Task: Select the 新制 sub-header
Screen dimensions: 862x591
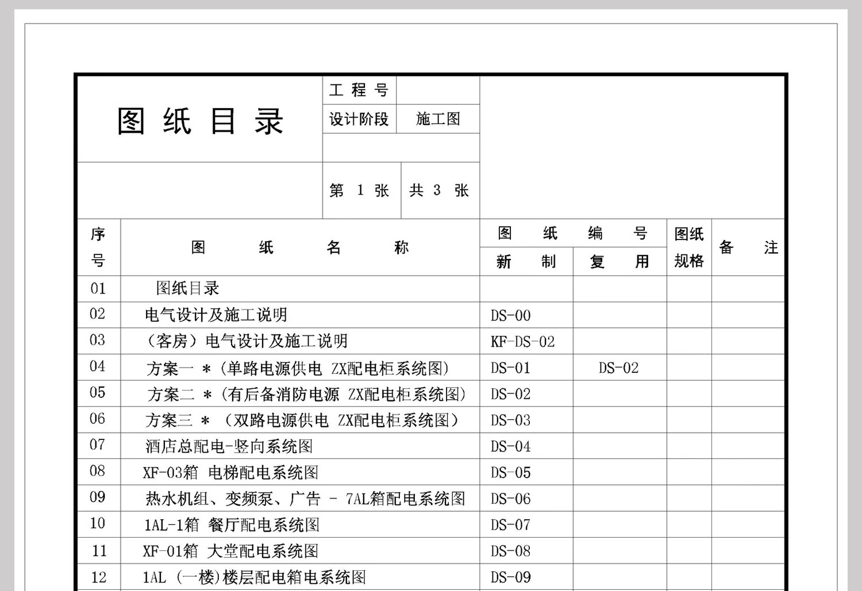Action: [524, 262]
